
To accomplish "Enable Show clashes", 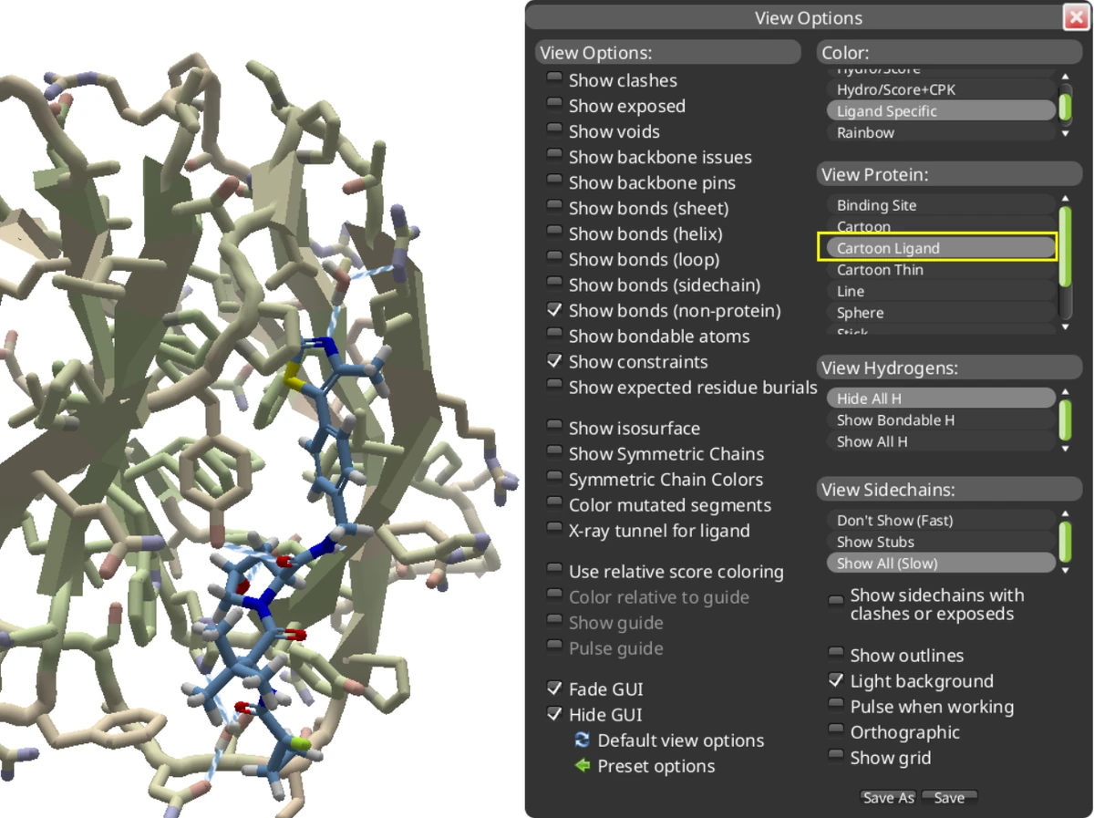I will tap(554, 78).
